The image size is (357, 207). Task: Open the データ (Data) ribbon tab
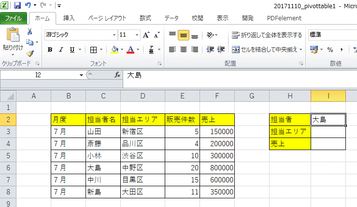coord(171,18)
